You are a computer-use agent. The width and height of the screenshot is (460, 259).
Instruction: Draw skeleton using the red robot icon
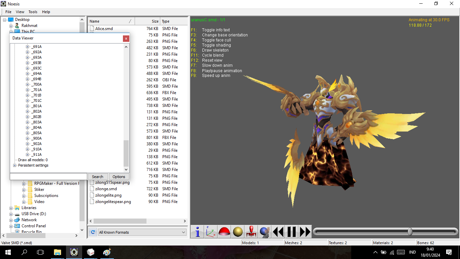tap(251, 232)
